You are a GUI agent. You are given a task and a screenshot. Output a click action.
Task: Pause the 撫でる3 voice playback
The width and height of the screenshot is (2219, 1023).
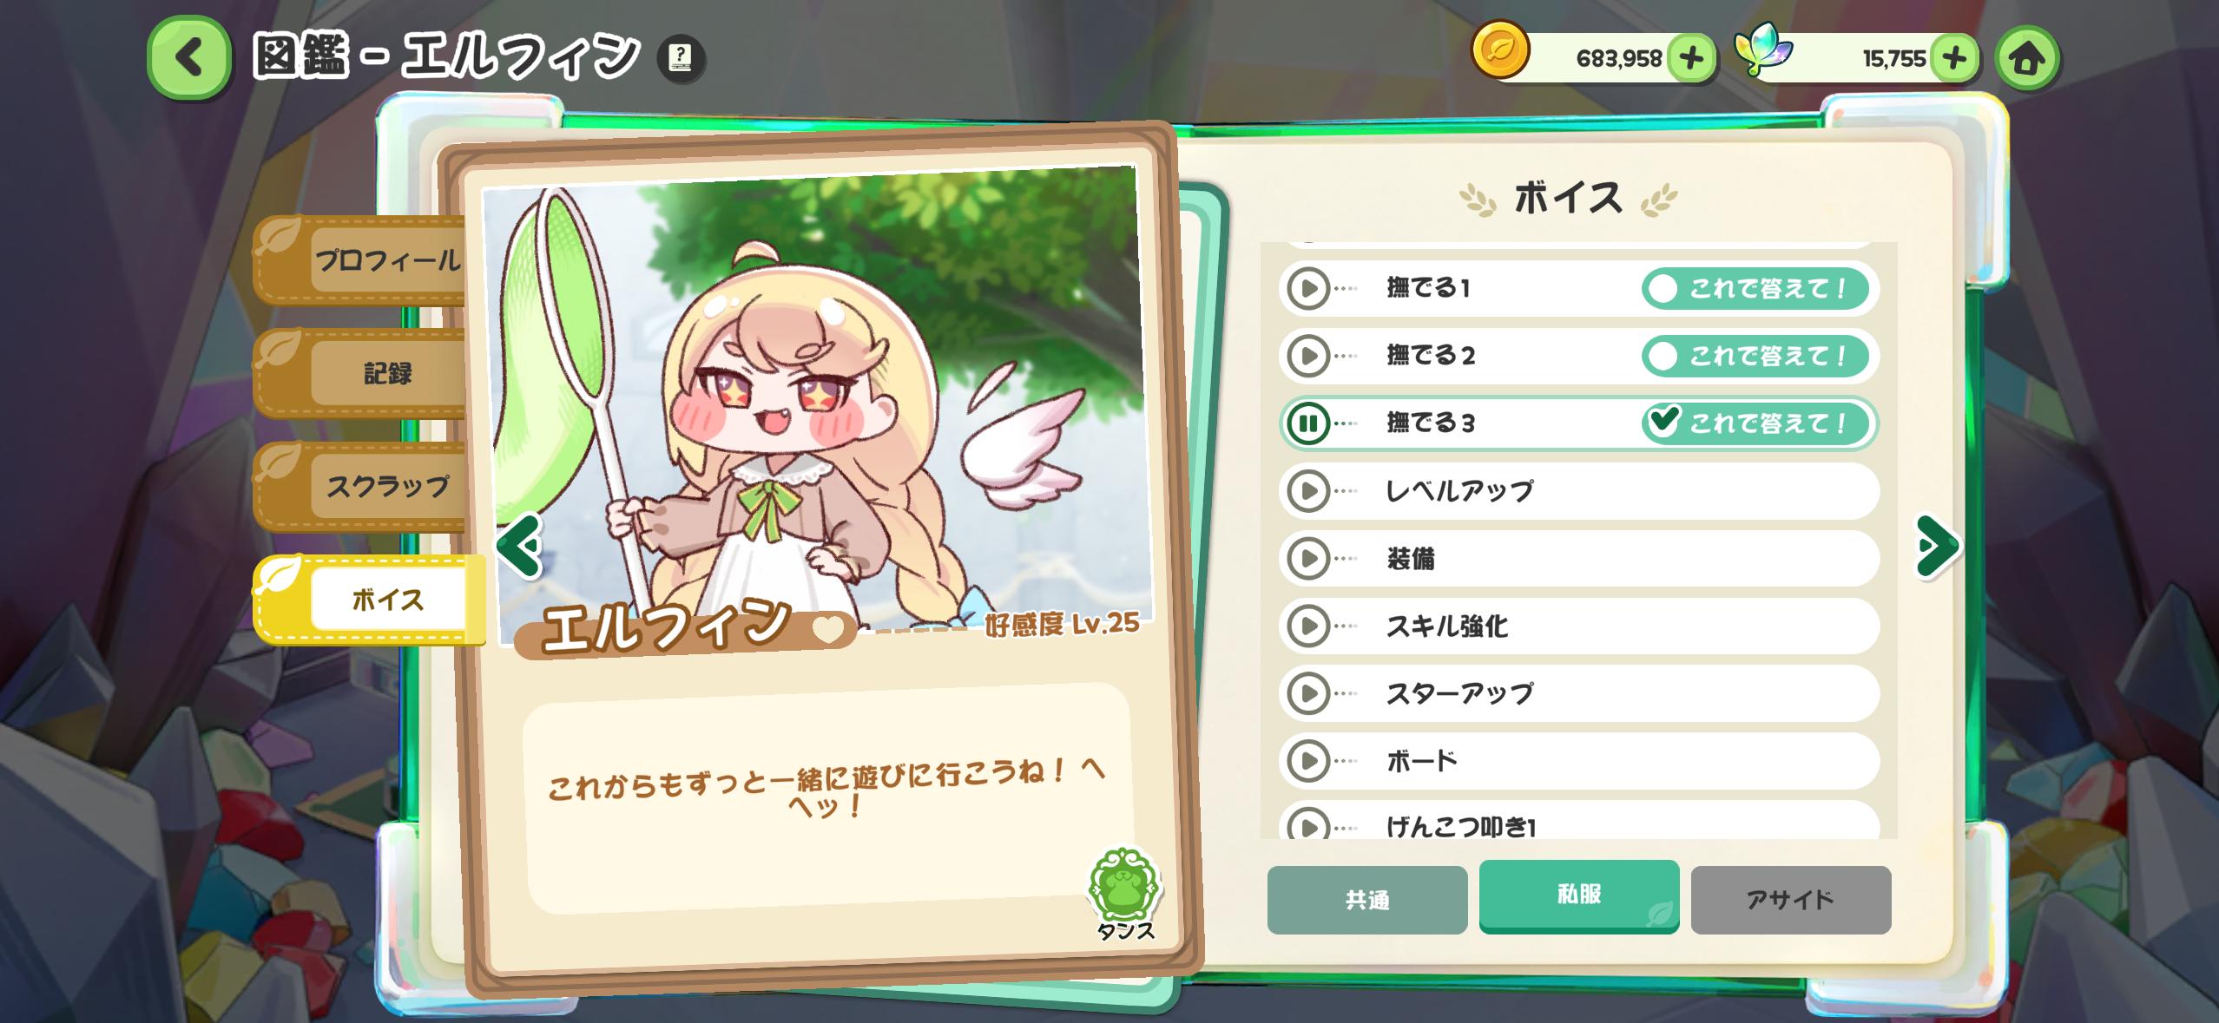[1308, 423]
